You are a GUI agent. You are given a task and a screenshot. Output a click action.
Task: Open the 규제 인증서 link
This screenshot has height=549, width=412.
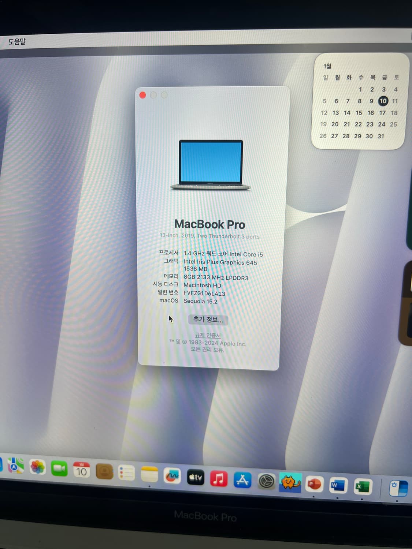pos(208,335)
